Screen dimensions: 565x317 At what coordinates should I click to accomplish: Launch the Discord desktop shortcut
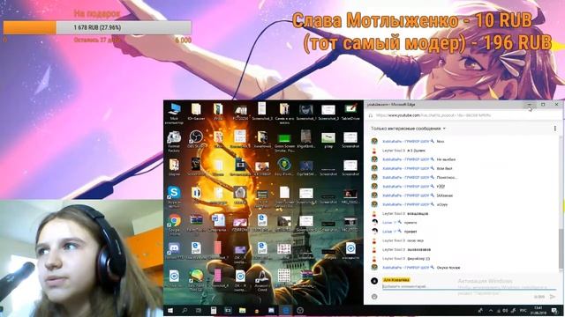pyautogui.click(x=174, y=250)
